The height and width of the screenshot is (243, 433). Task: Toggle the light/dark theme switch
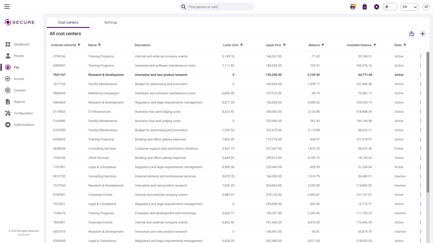(x=390, y=7)
